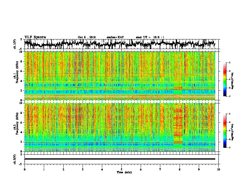Click the "-7" tick on ch.2 colorbar
Viewport: 246px width, 190px height.
pyautogui.click(x=229, y=147)
